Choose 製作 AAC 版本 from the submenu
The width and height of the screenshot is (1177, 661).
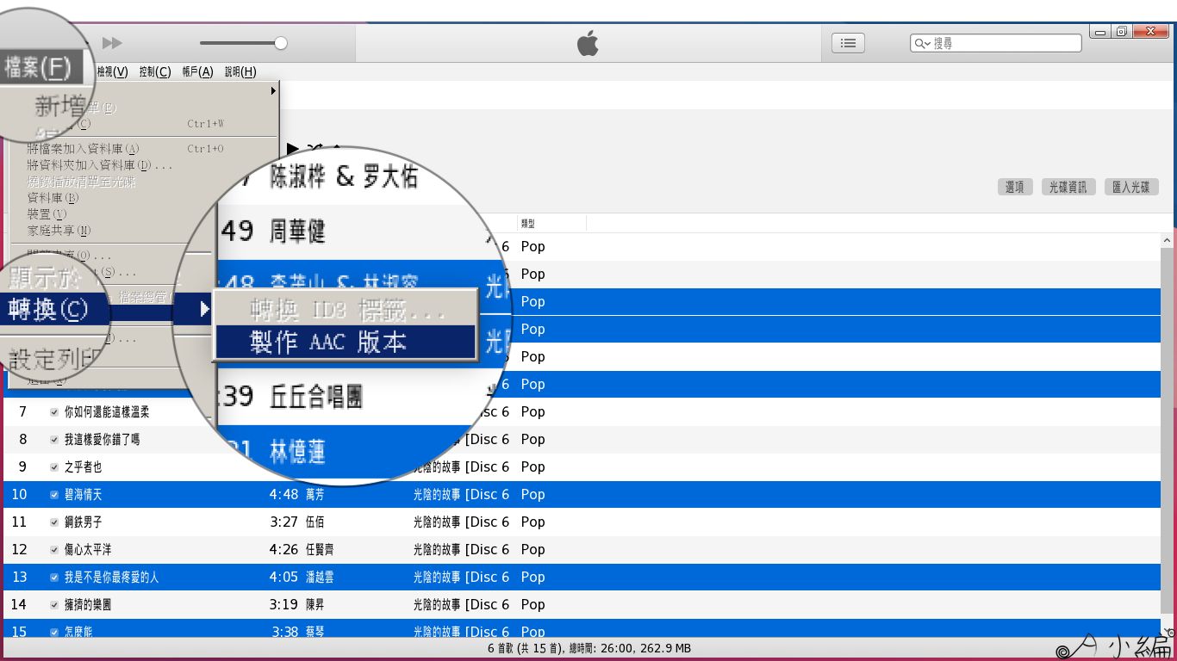click(x=345, y=342)
